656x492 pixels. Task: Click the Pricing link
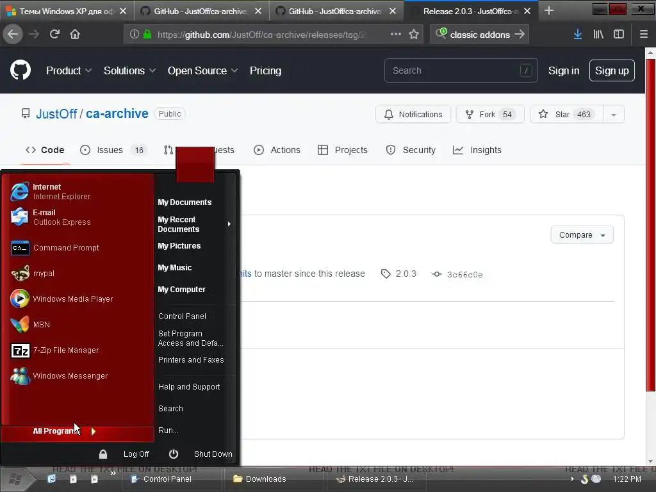pos(265,70)
